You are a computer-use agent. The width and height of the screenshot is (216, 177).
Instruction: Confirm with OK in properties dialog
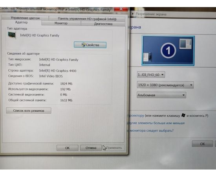click(x=68, y=148)
